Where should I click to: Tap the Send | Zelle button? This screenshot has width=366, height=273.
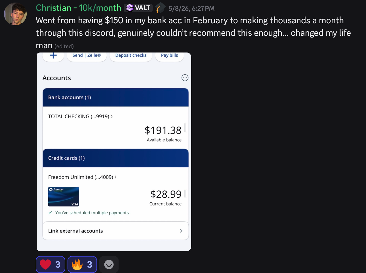tap(87, 56)
